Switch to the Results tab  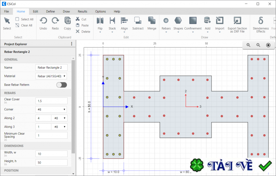tap(82, 11)
